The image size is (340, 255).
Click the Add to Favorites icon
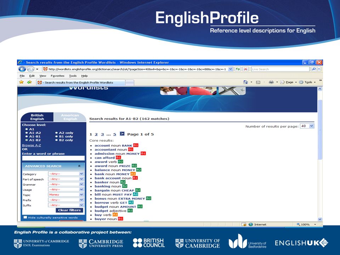pos(29,82)
